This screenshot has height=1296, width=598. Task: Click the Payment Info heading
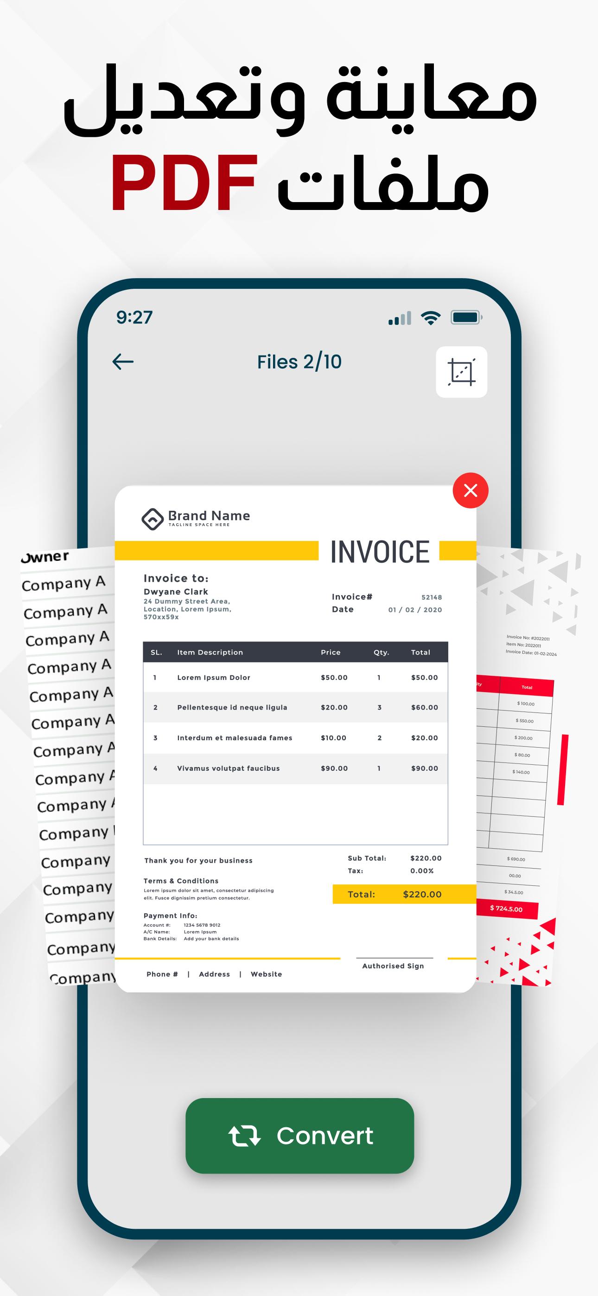tap(170, 915)
